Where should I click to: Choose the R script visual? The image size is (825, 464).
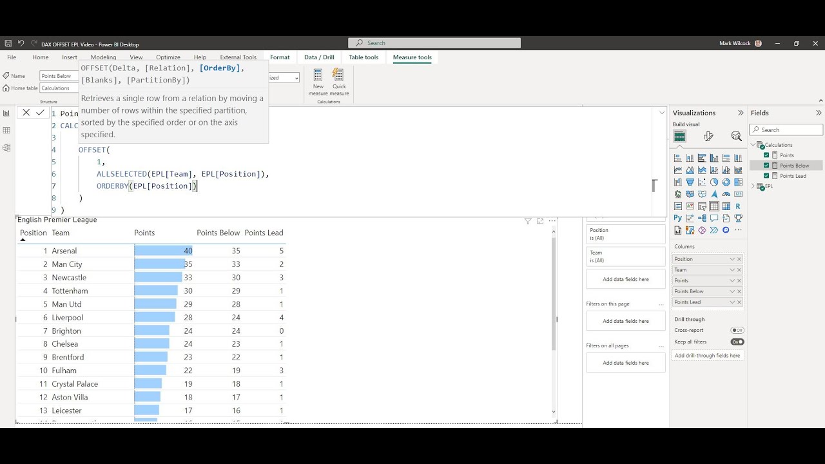click(x=739, y=206)
